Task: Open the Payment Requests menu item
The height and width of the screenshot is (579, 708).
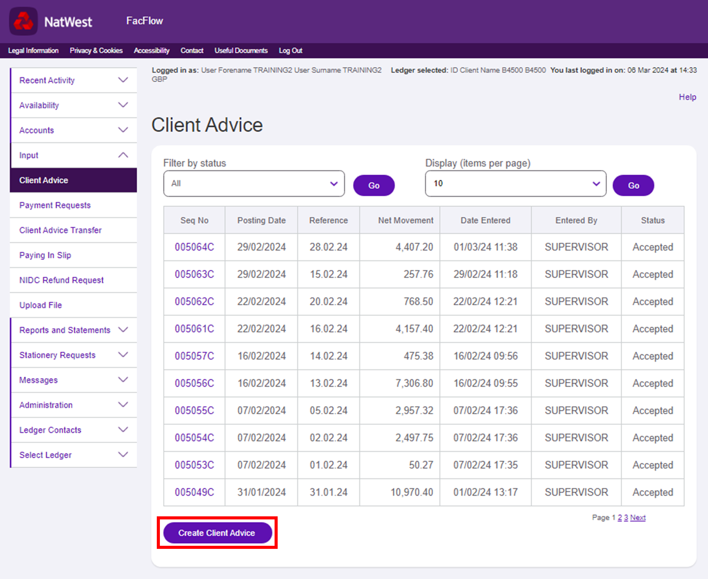Action: click(x=55, y=205)
